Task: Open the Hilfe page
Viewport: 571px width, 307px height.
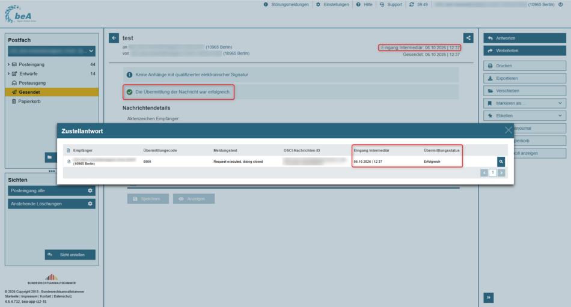Action: coord(364,5)
